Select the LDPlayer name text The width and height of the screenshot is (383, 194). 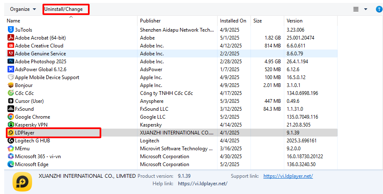25,133
